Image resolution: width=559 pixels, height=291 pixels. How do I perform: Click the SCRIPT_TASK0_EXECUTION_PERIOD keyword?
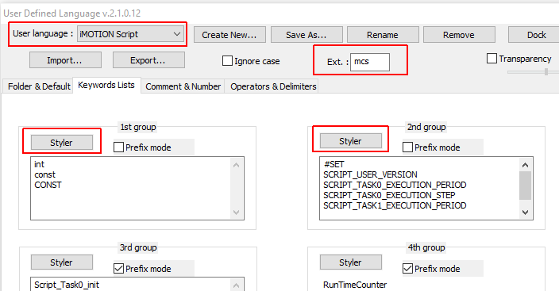pos(395,185)
